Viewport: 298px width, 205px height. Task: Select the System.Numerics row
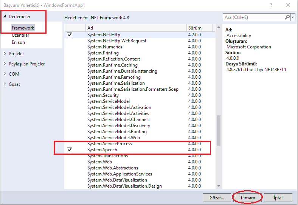(x=140, y=47)
